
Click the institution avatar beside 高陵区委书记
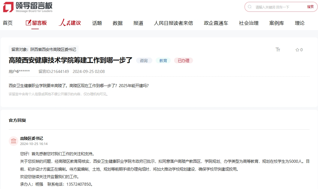pyautogui.click(x=13, y=141)
